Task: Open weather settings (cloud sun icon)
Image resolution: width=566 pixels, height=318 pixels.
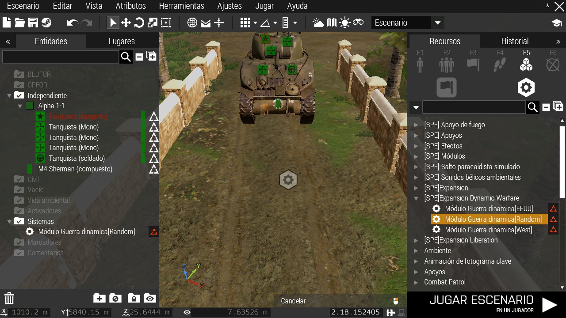Action: [318, 23]
